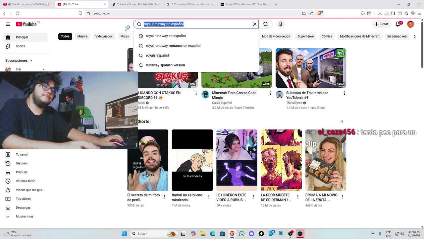Select the Todos filter chip
The width and height of the screenshot is (424, 239).
pyautogui.click(x=65, y=37)
